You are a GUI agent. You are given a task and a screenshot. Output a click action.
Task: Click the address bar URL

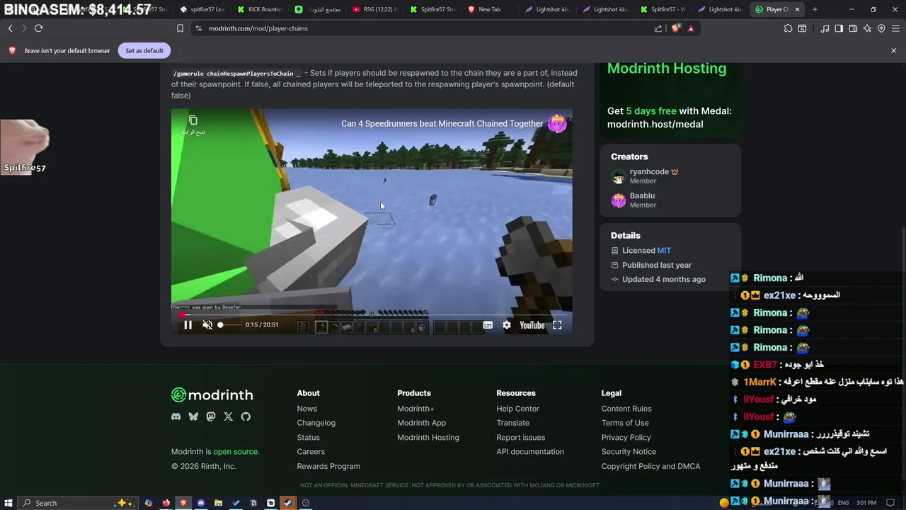point(258,28)
